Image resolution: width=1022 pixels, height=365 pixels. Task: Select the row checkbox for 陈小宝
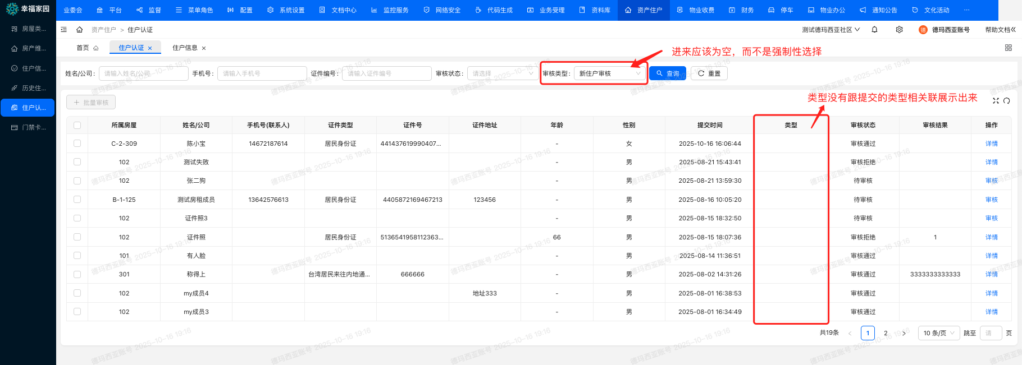click(77, 144)
